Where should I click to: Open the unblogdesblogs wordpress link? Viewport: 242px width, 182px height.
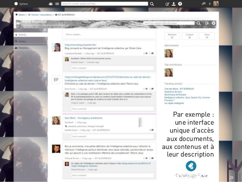(x=108, y=79)
